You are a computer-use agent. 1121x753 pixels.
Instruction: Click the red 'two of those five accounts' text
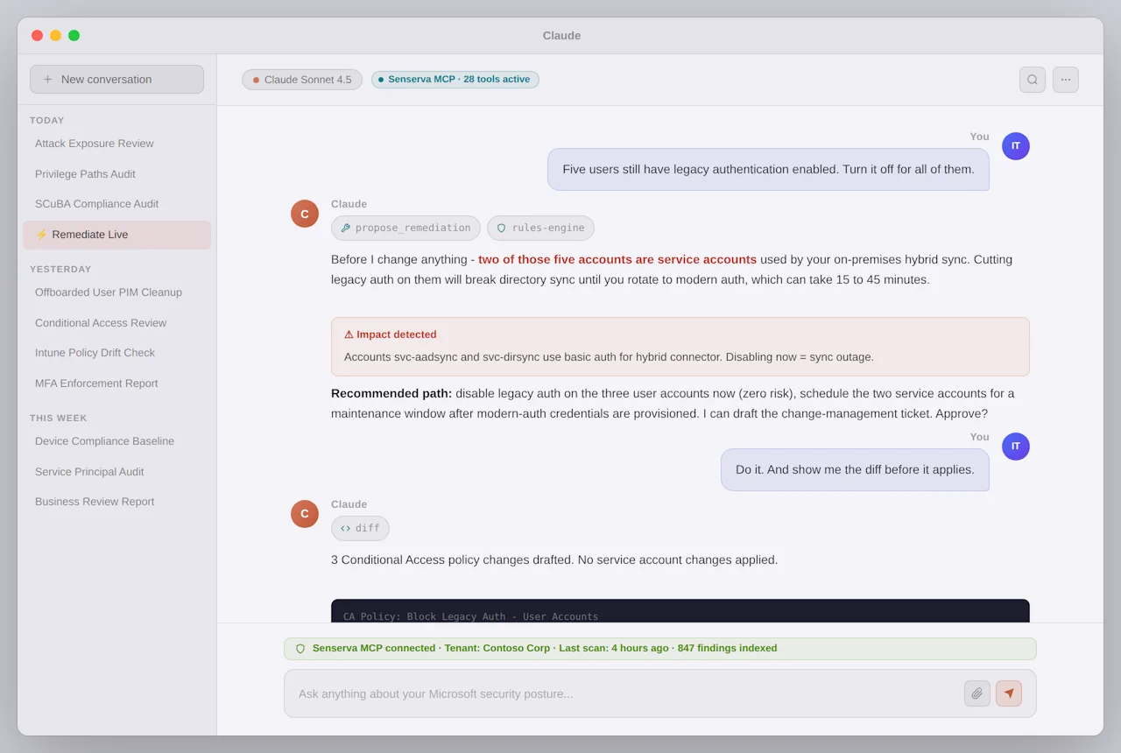(617, 259)
